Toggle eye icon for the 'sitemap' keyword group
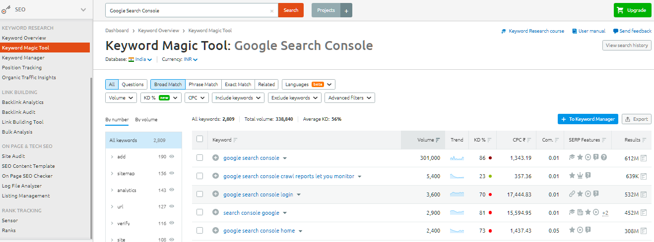This screenshot has height=242, width=654. coord(172,174)
